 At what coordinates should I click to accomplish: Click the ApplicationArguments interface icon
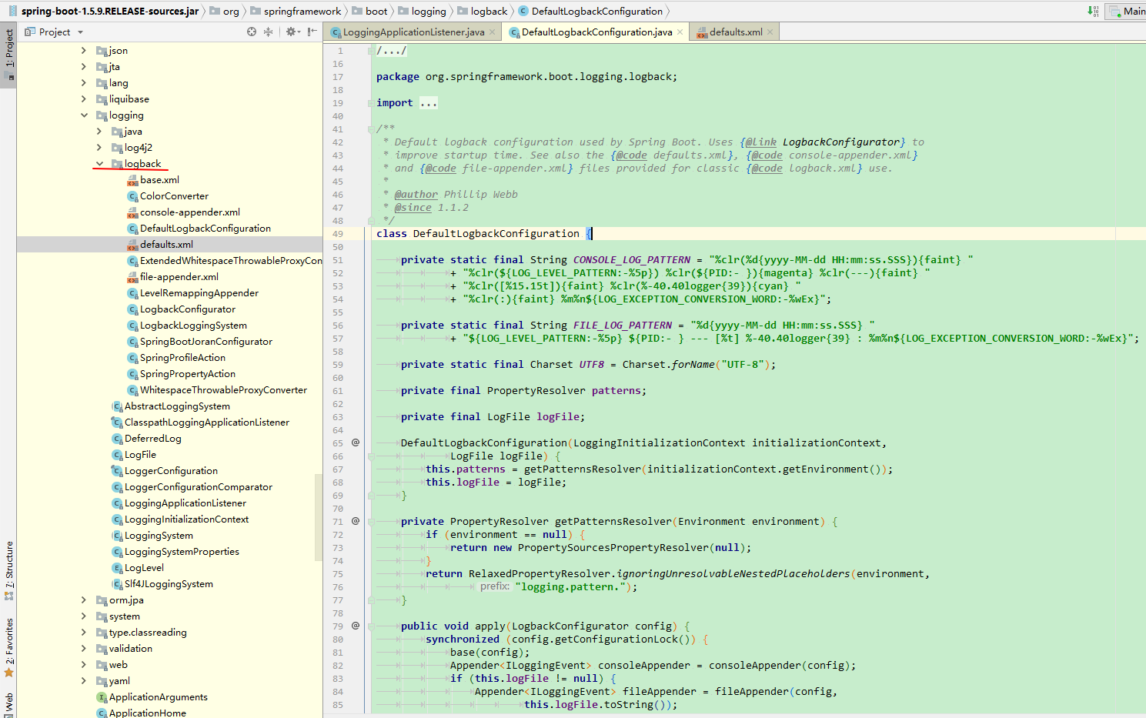point(102,696)
